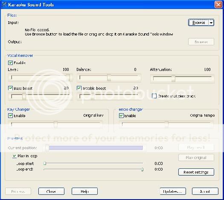Image resolution: width=224 pixels, height=200 pixels.
Task: Click the Attenuation slider thumb
Action: click(x=173, y=78)
